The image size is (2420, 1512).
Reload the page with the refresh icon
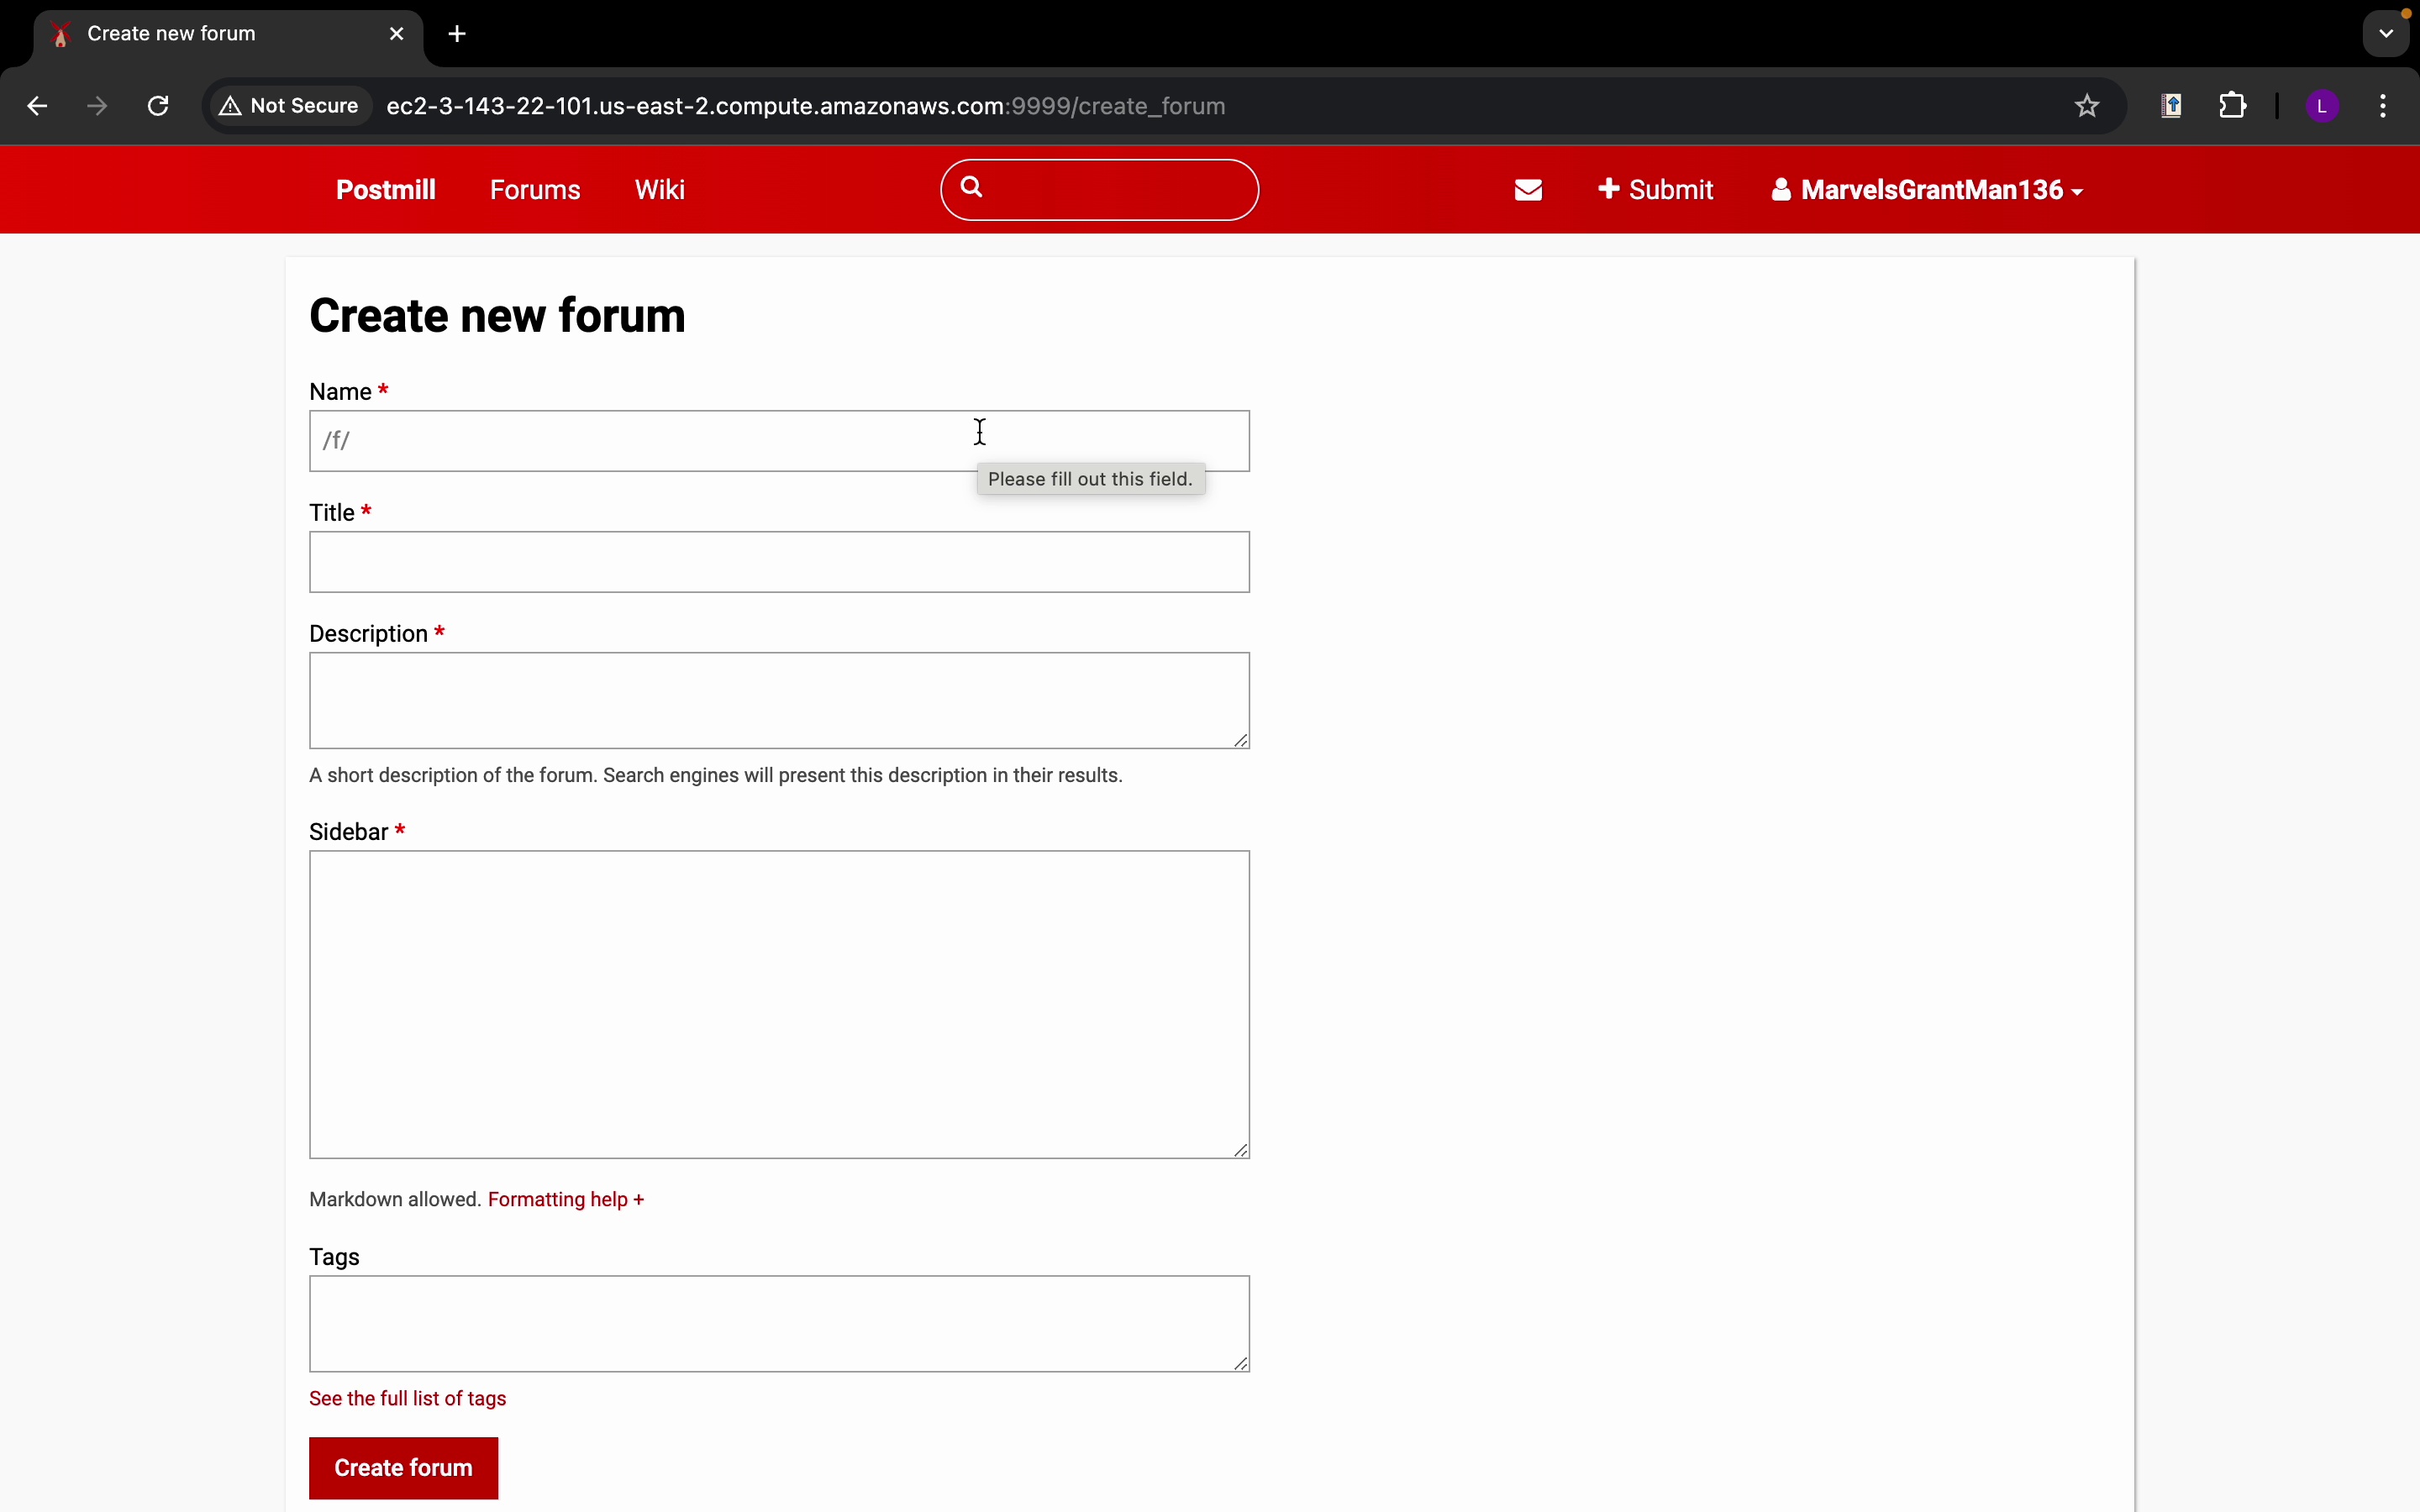pos(159,106)
